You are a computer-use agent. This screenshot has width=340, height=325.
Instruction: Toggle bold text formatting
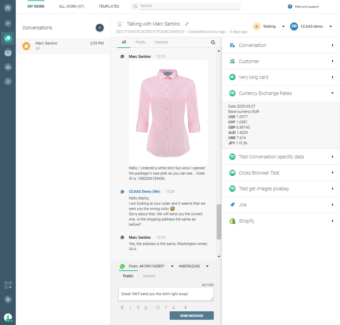pos(122,307)
